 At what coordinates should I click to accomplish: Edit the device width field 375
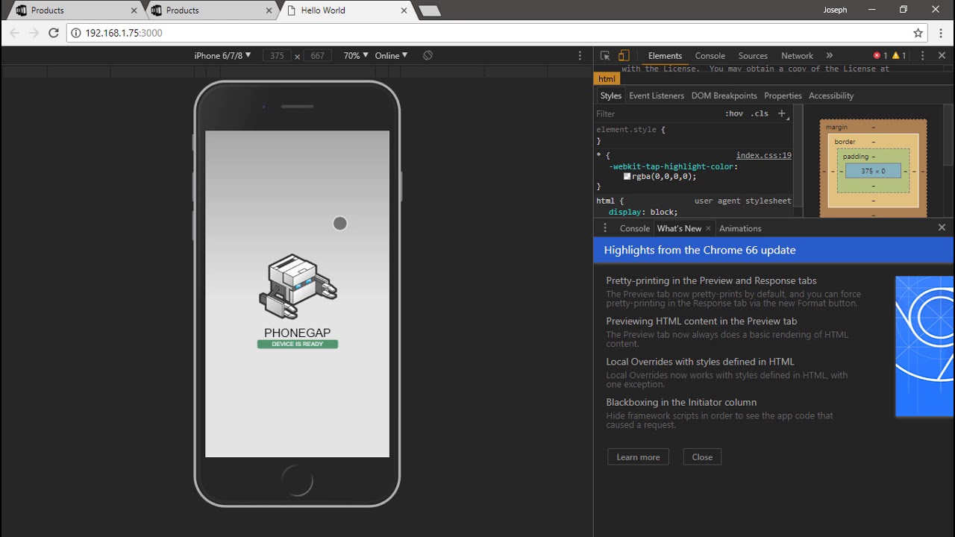277,56
